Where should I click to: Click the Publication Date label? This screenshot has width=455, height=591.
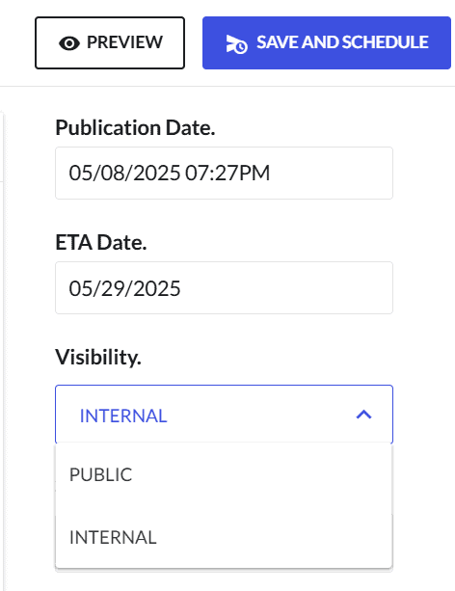(135, 127)
